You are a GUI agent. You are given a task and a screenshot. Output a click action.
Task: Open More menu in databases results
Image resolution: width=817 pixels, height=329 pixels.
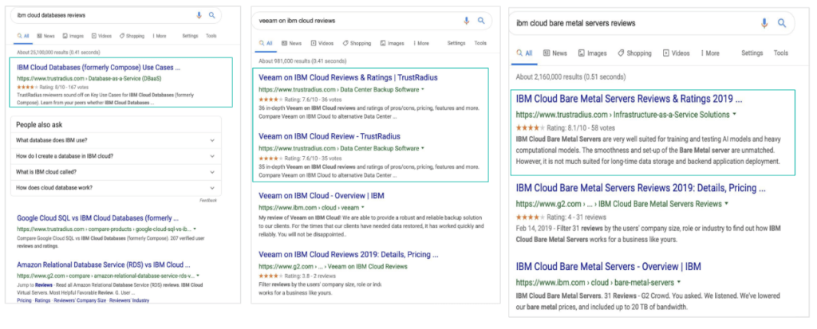(x=160, y=36)
